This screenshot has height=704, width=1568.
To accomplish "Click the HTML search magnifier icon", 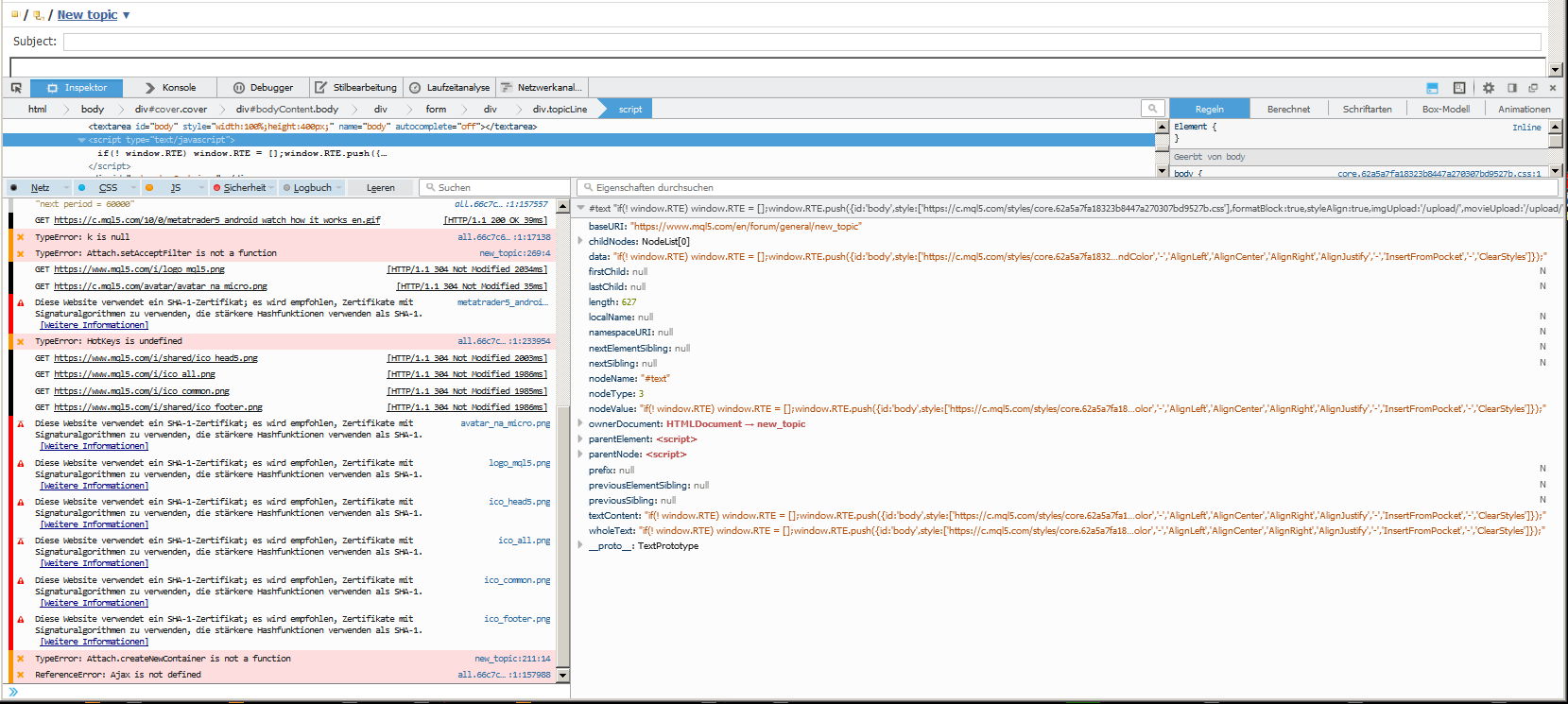I will 1152,109.
